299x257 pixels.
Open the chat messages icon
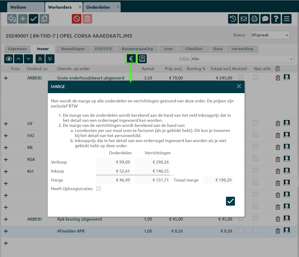(x=265, y=19)
